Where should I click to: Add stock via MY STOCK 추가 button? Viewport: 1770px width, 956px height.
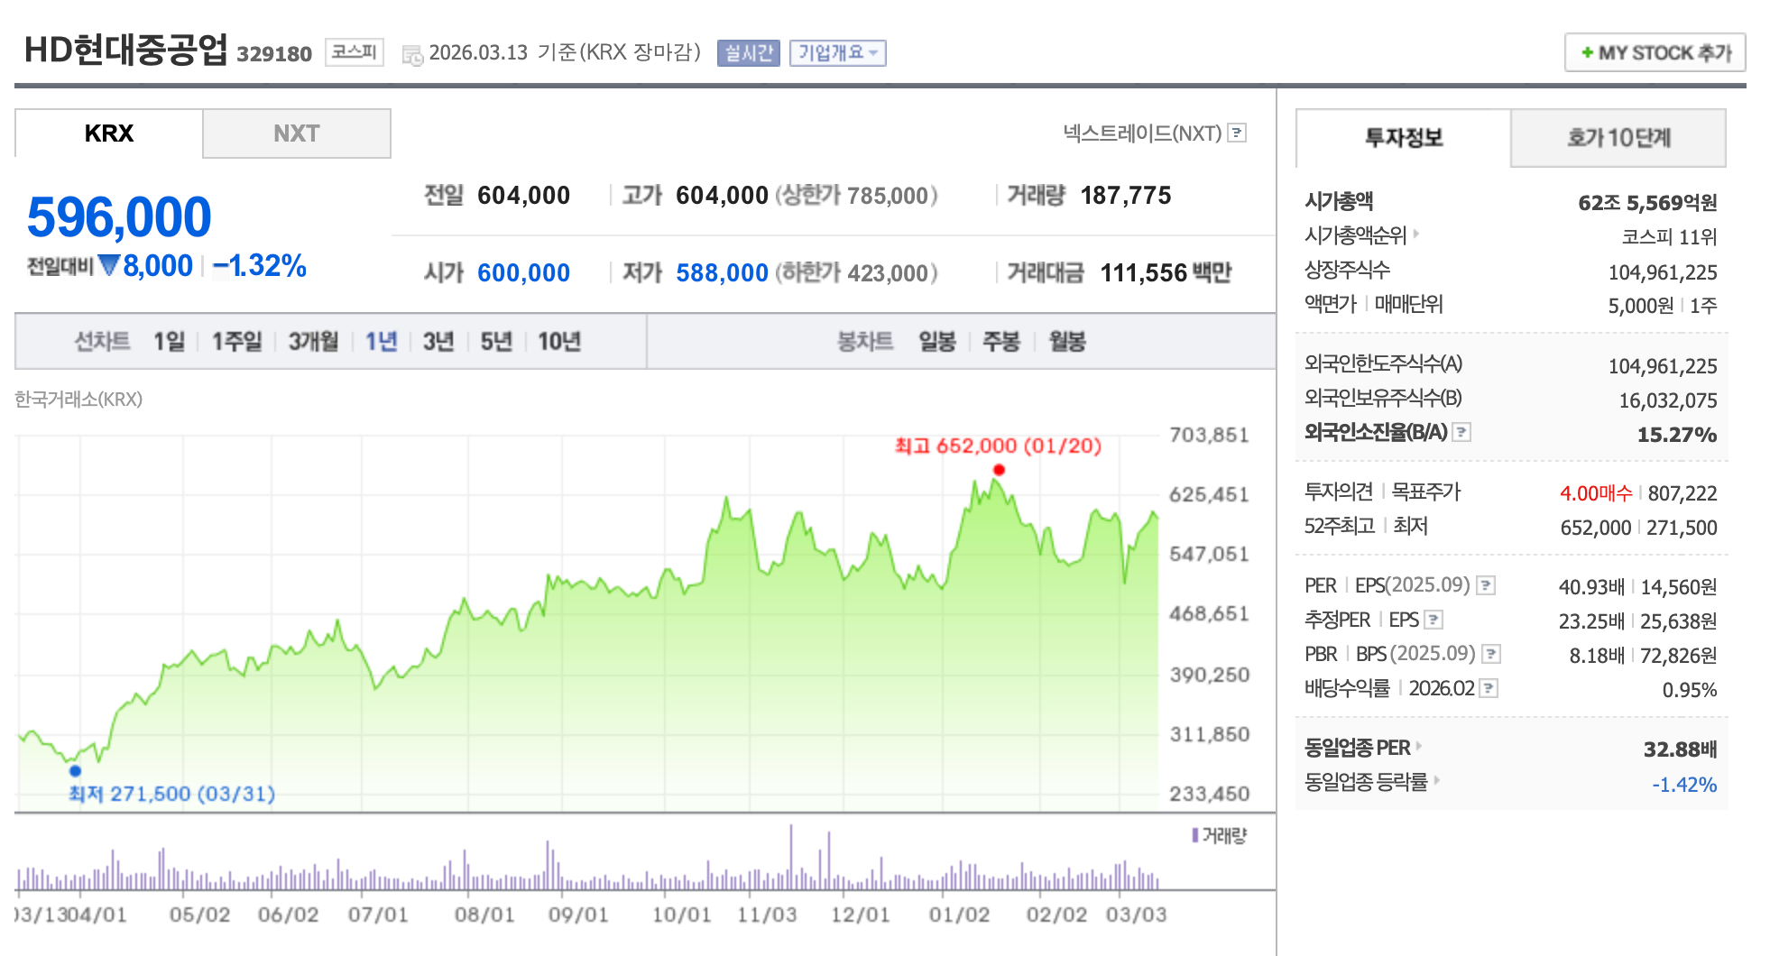click(1655, 52)
